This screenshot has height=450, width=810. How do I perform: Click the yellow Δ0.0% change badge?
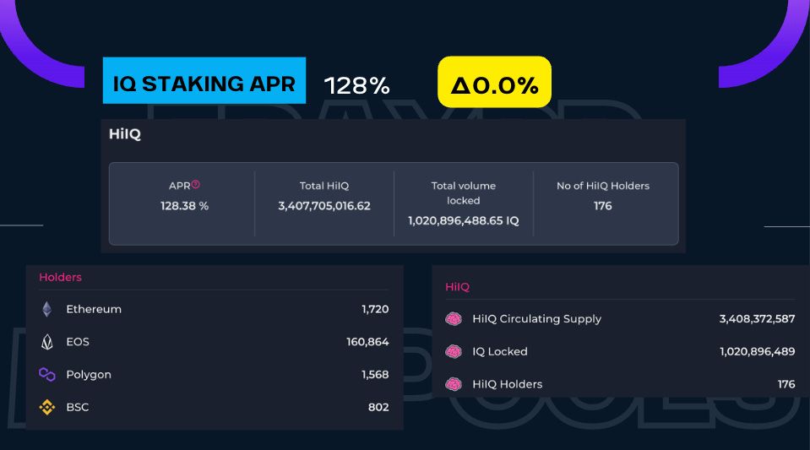point(494,83)
